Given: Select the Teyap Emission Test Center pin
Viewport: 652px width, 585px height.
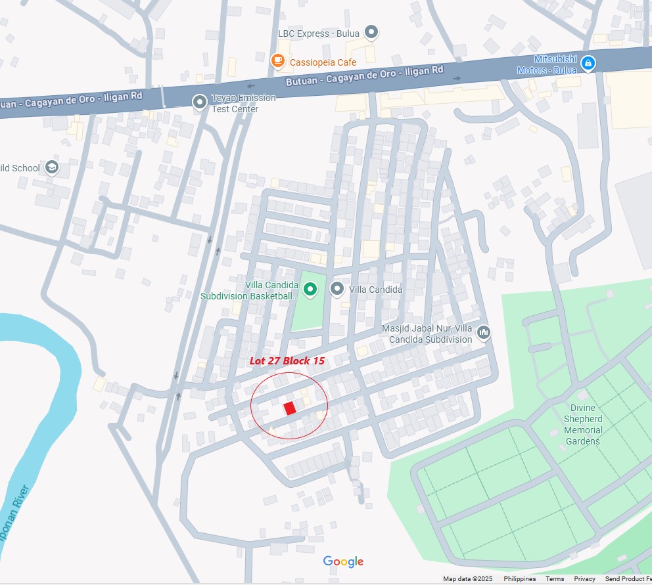Looking at the screenshot, I should pos(200,102).
